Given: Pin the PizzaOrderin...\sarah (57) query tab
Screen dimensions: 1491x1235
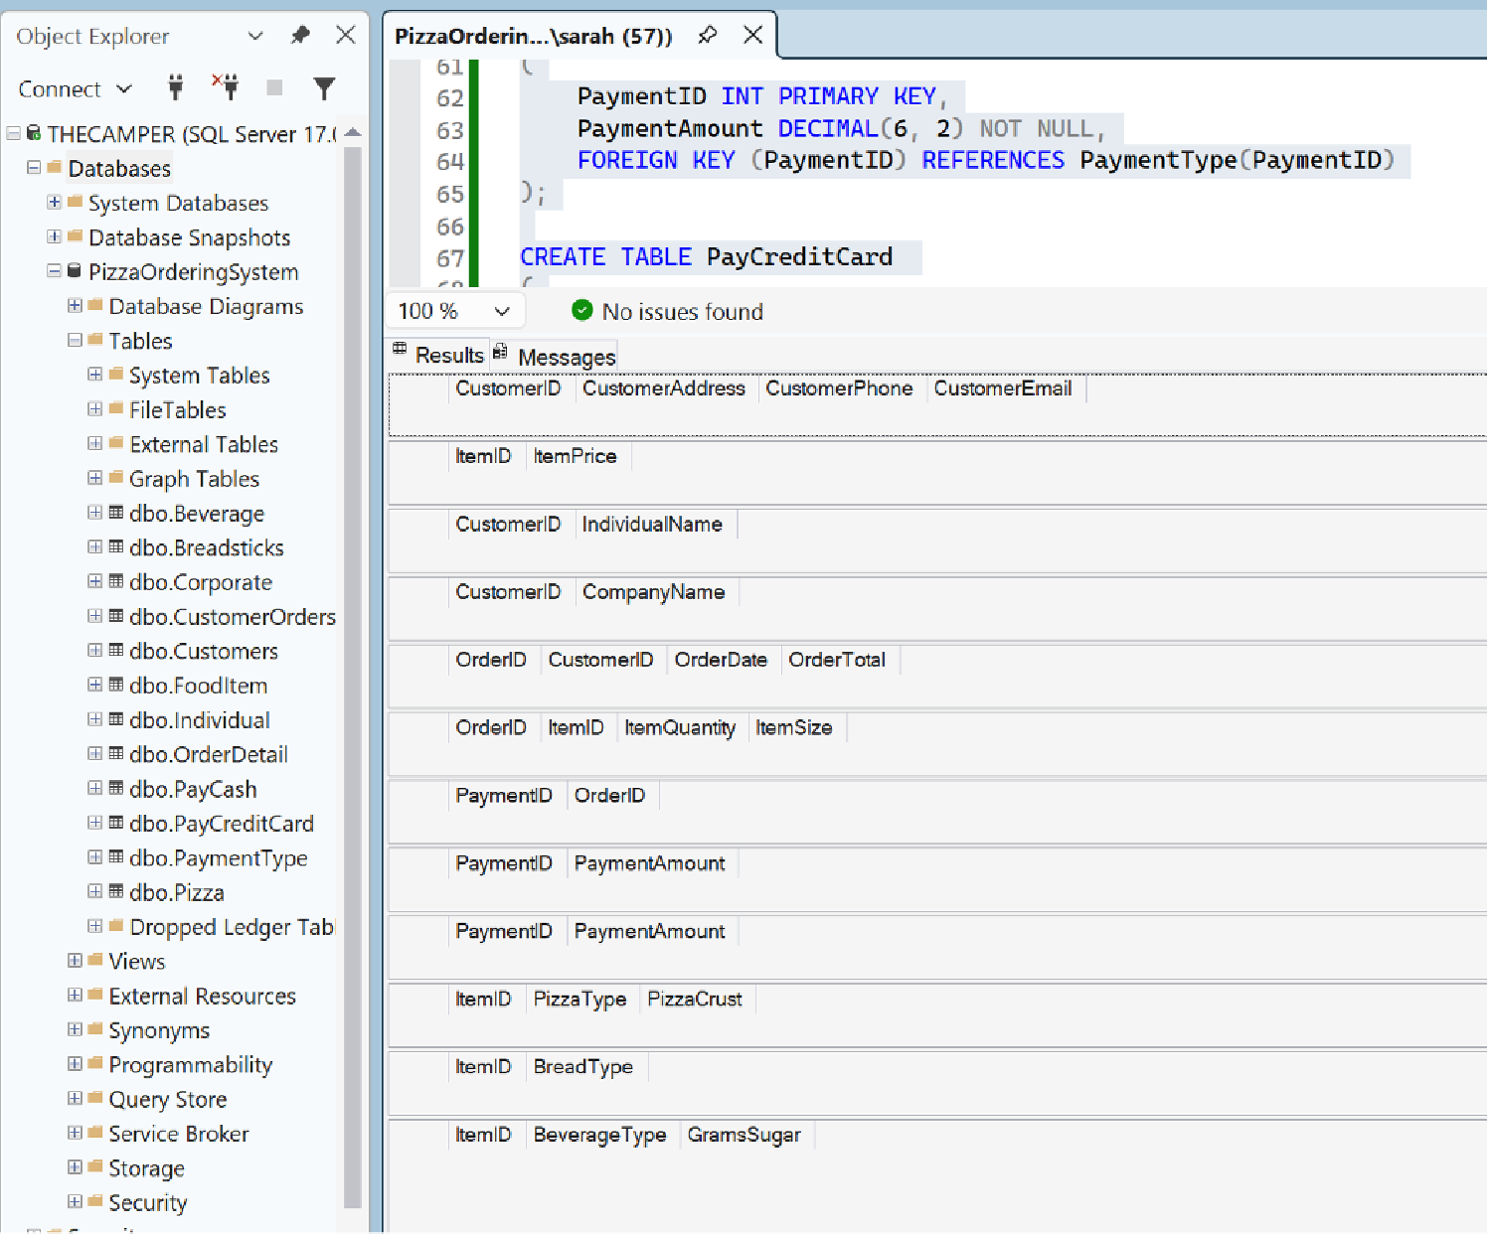Looking at the screenshot, I should pos(707,36).
